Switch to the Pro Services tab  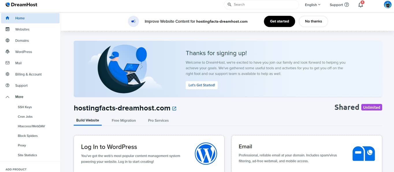[x=158, y=120]
